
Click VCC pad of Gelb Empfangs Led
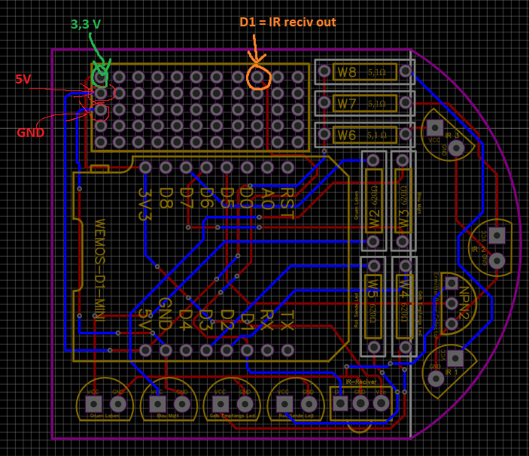point(220,404)
